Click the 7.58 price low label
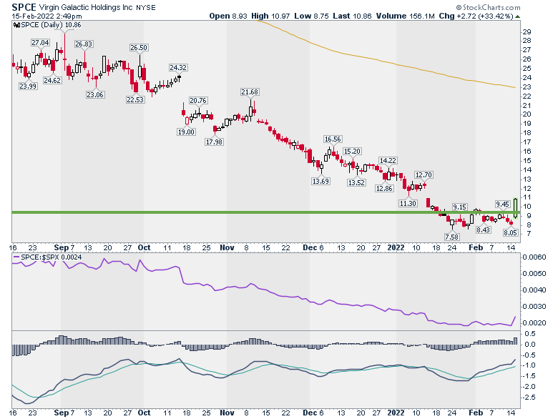 452,237
